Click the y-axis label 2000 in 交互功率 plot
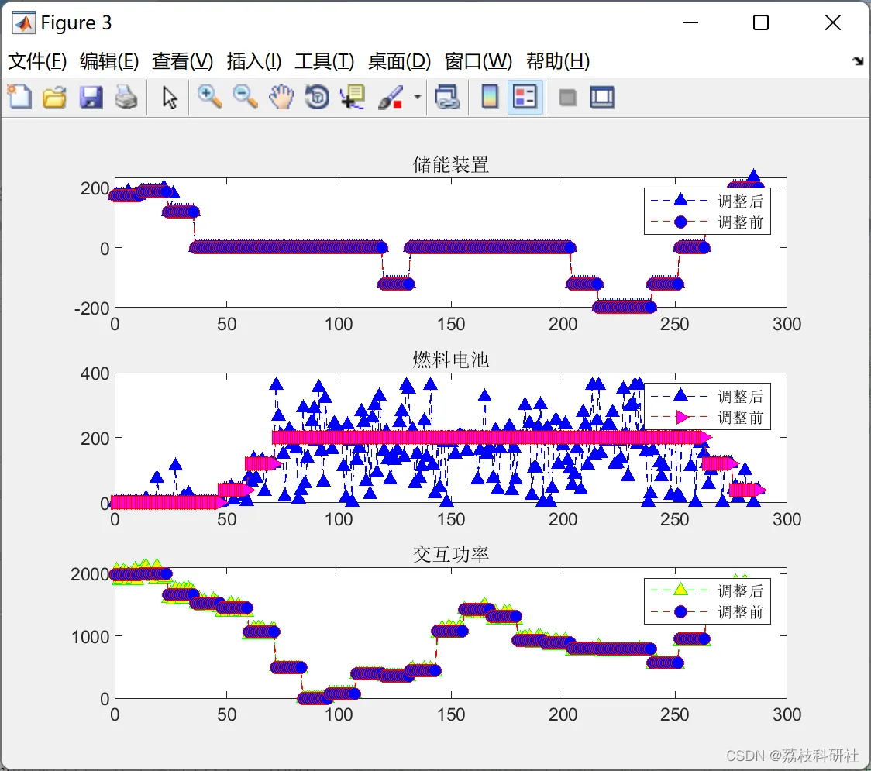The image size is (871, 771). 89,574
